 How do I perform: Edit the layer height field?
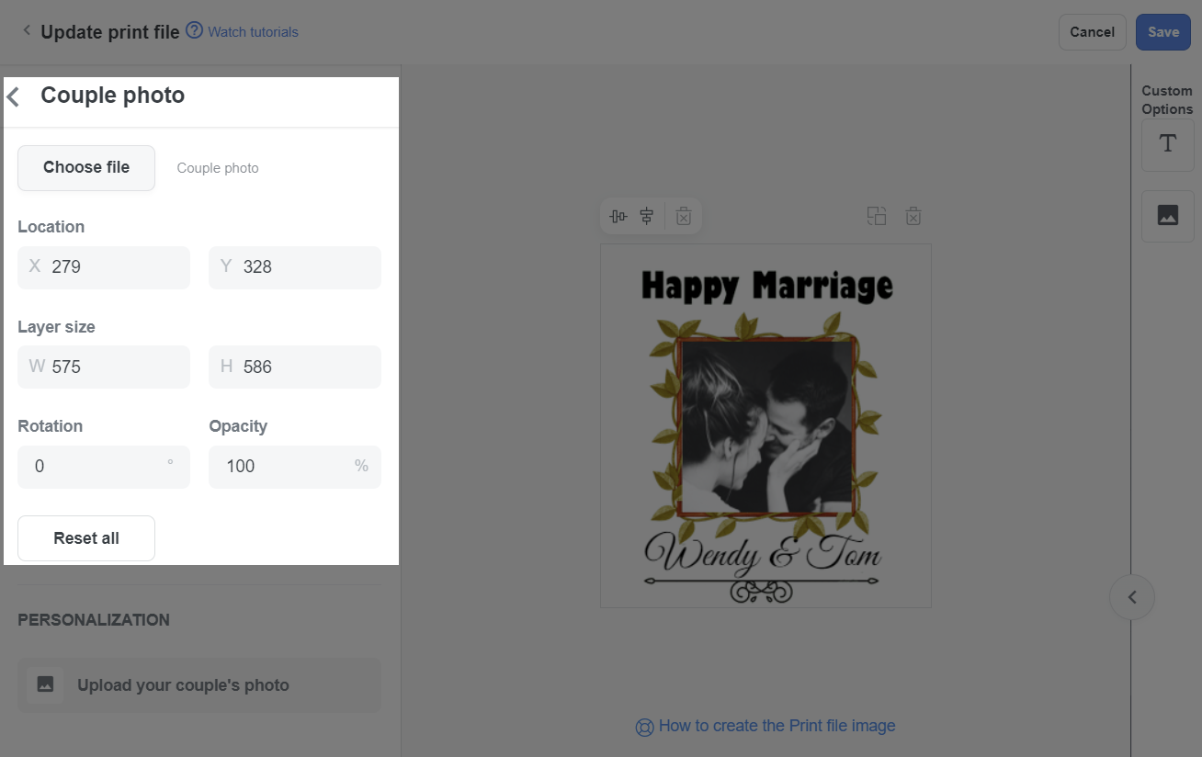pyautogui.click(x=295, y=367)
